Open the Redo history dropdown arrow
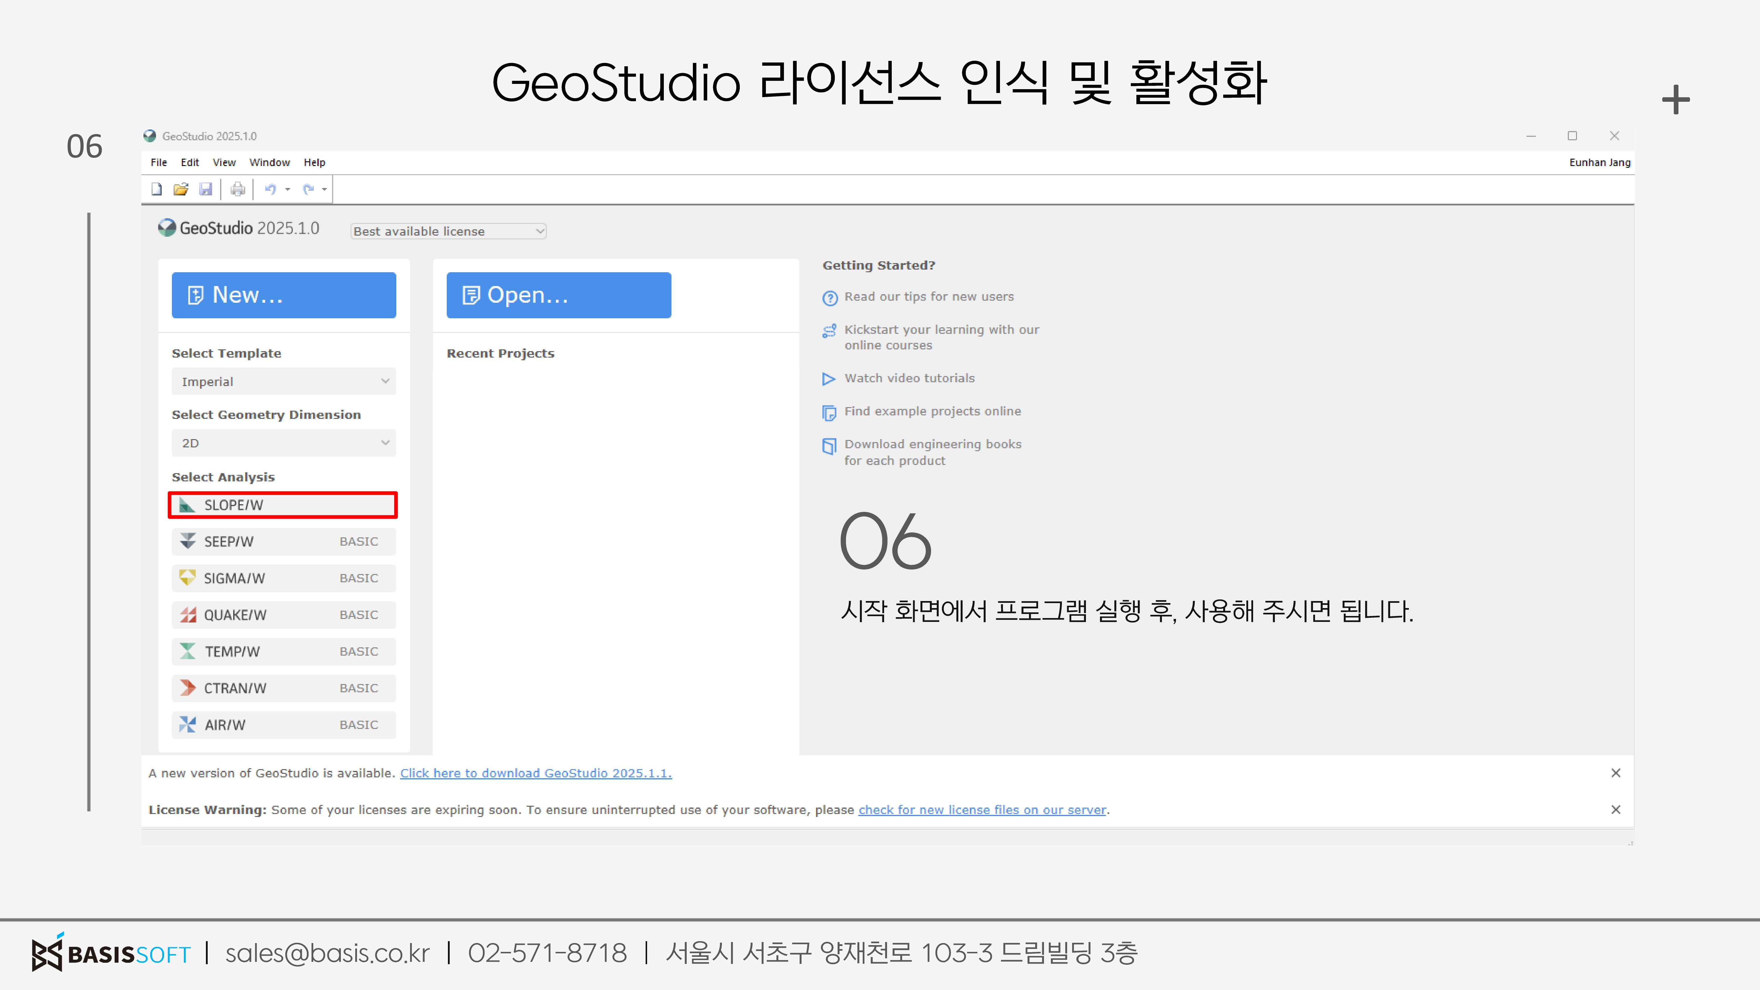The height and width of the screenshot is (990, 1760). click(324, 189)
